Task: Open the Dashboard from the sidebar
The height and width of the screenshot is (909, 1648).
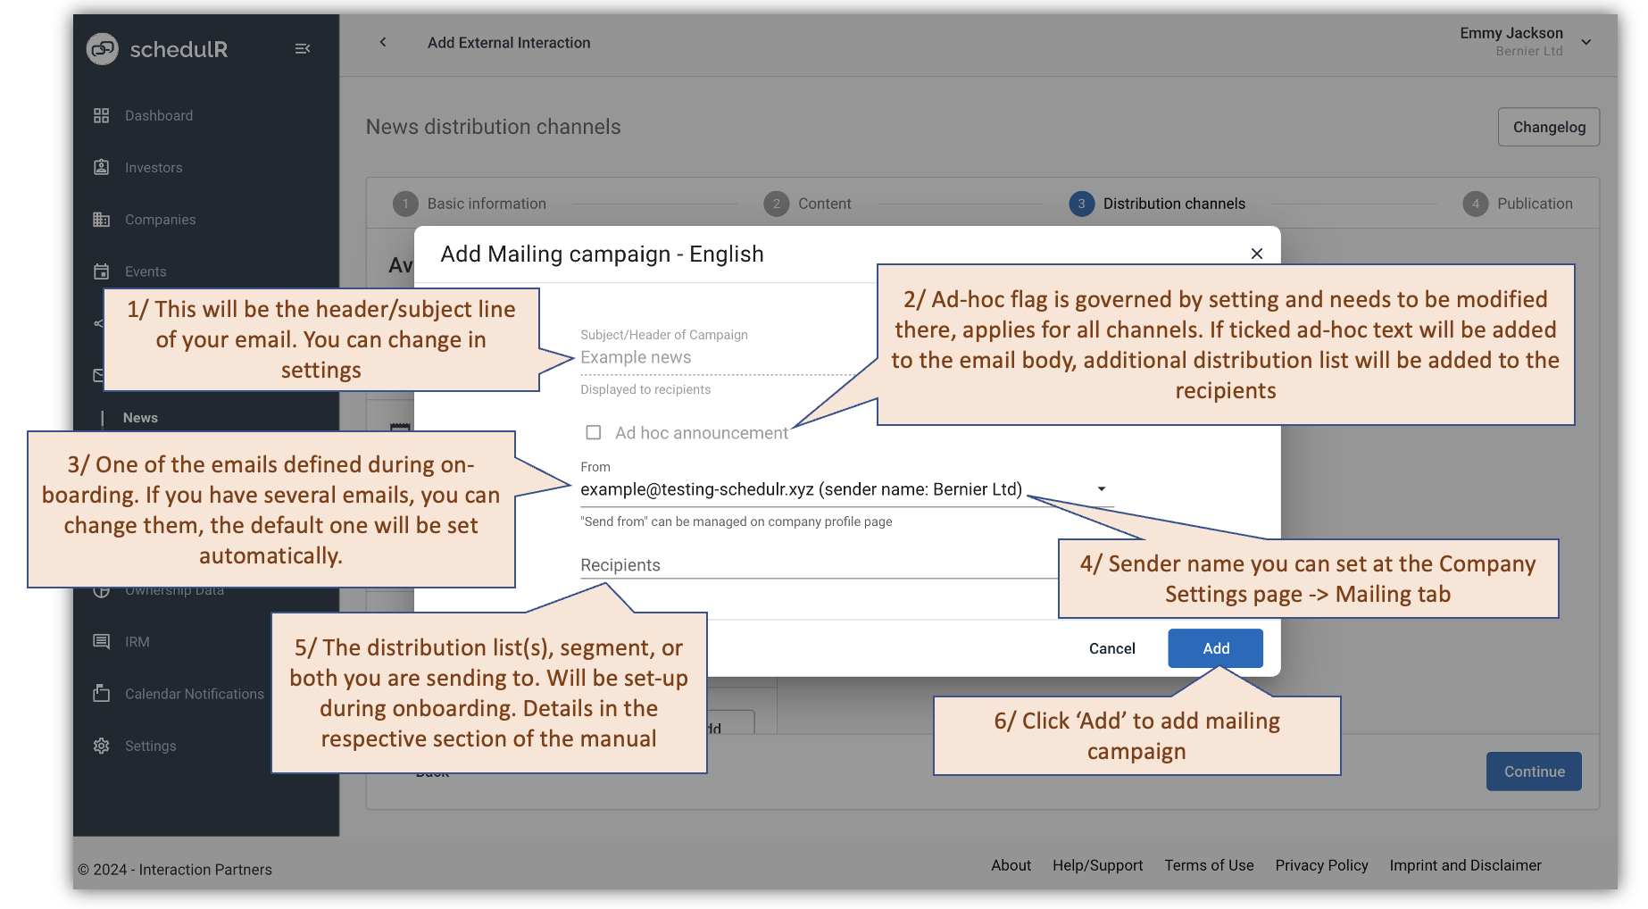Action: click(101, 114)
